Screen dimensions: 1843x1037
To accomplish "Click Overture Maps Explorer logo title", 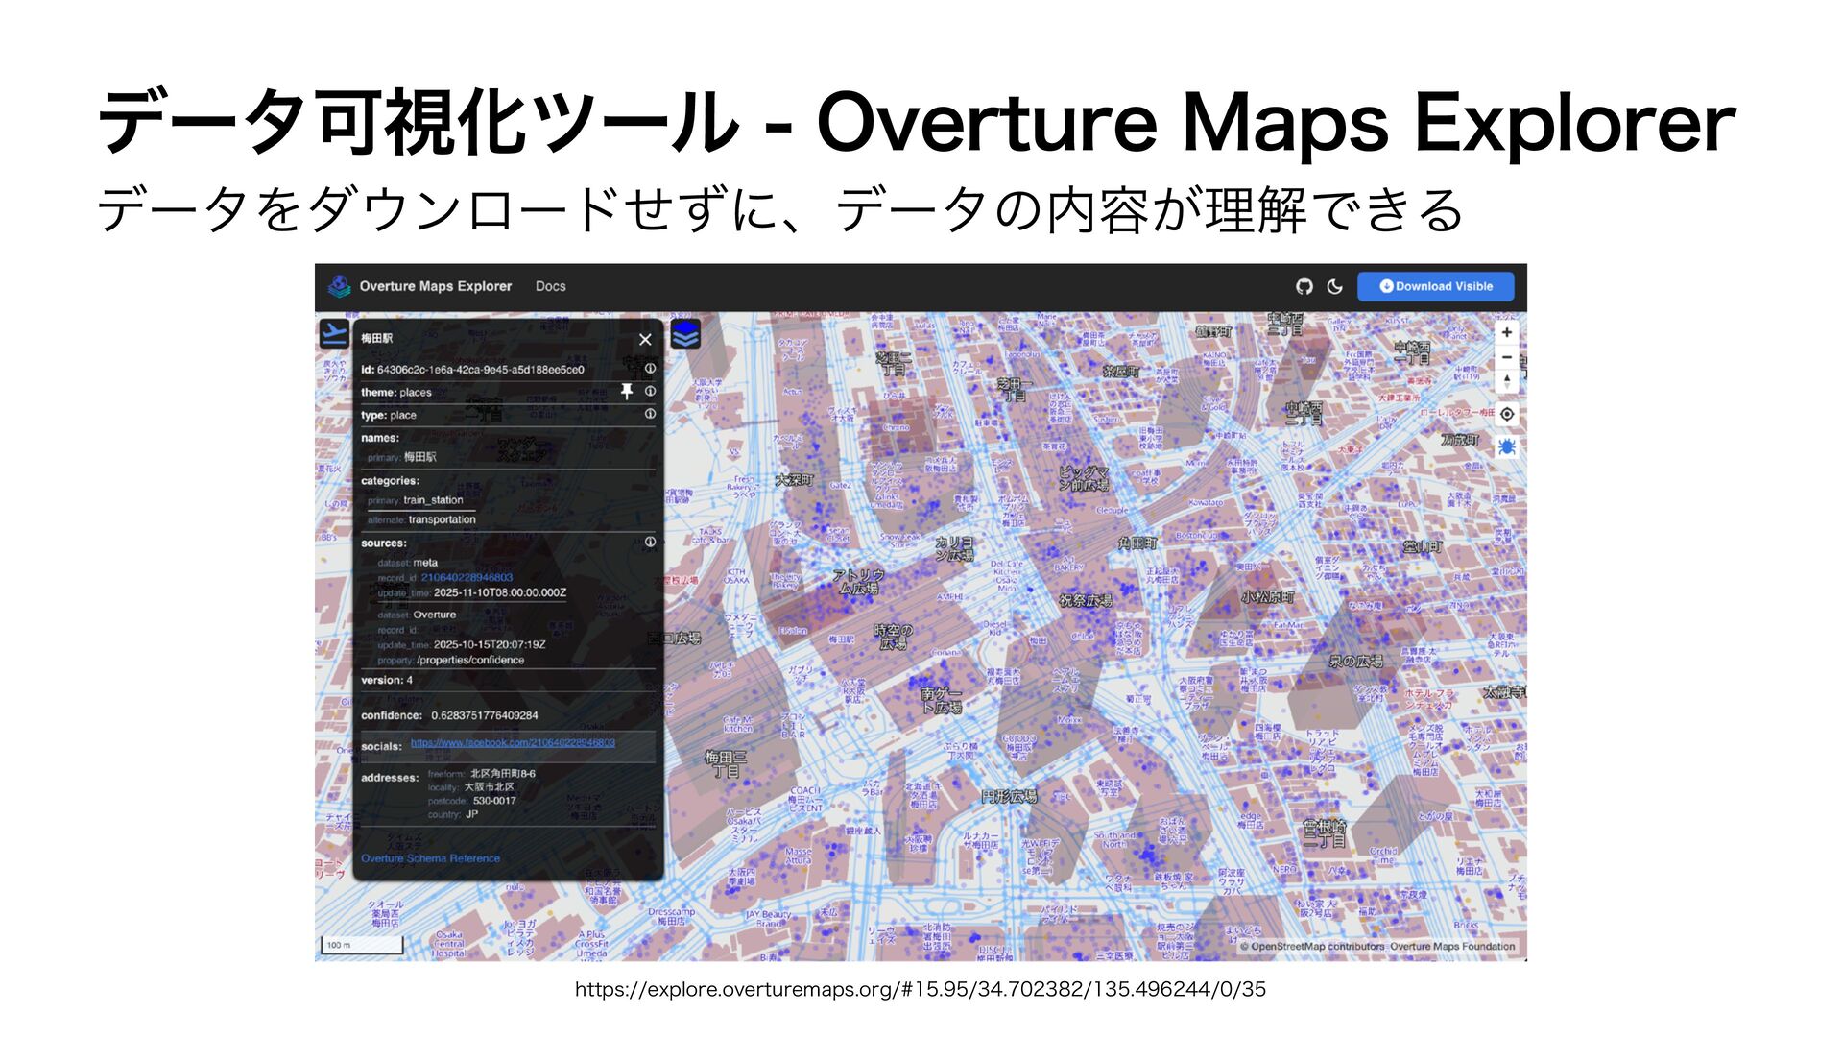I will coord(435,286).
